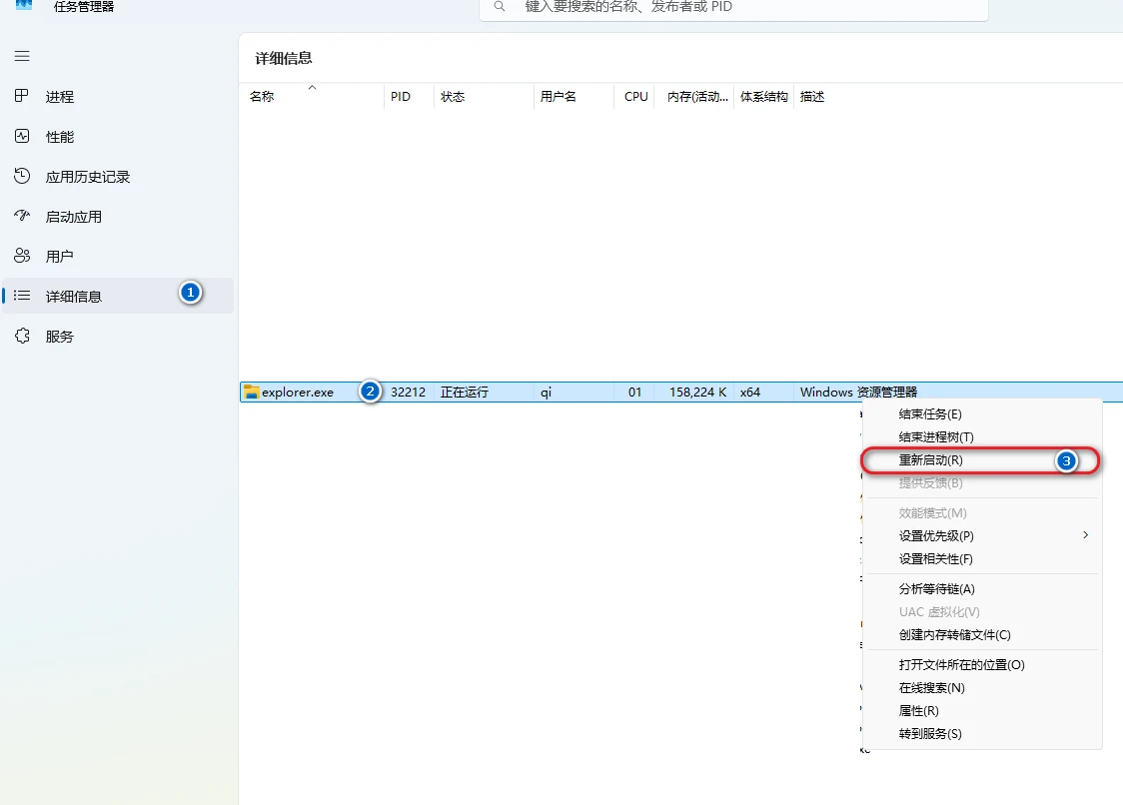The width and height of the screenshot is (1123, 805).
Task: Open the 进程 (Processes) page icon
Action: tap(22, 96)
